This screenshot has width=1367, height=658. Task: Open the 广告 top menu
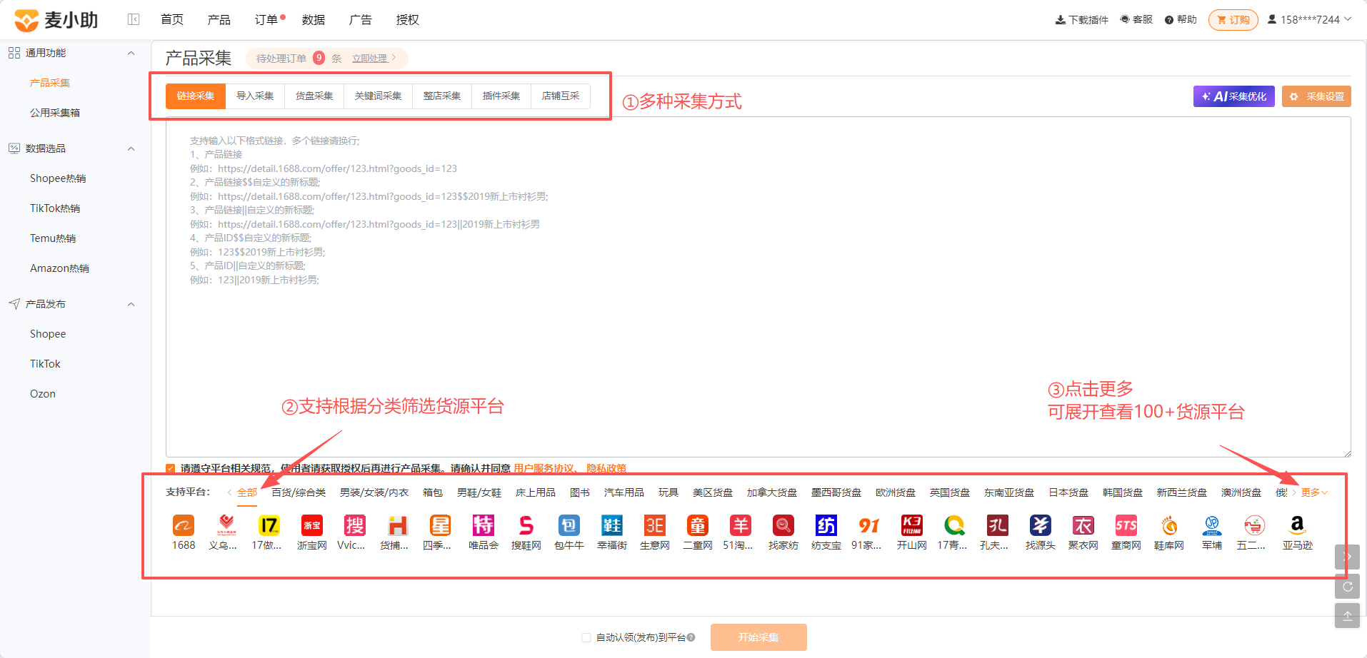pyautogui.click(x=361, y=19)
